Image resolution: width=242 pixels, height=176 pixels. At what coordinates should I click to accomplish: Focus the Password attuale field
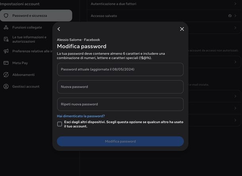[x=120, y=69]
